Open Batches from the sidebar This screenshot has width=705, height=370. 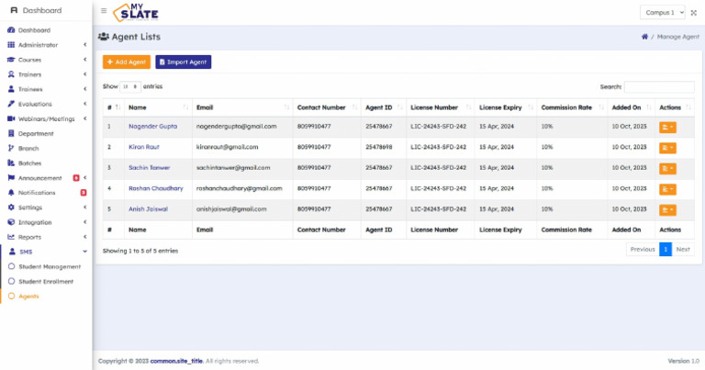point(29,163)
